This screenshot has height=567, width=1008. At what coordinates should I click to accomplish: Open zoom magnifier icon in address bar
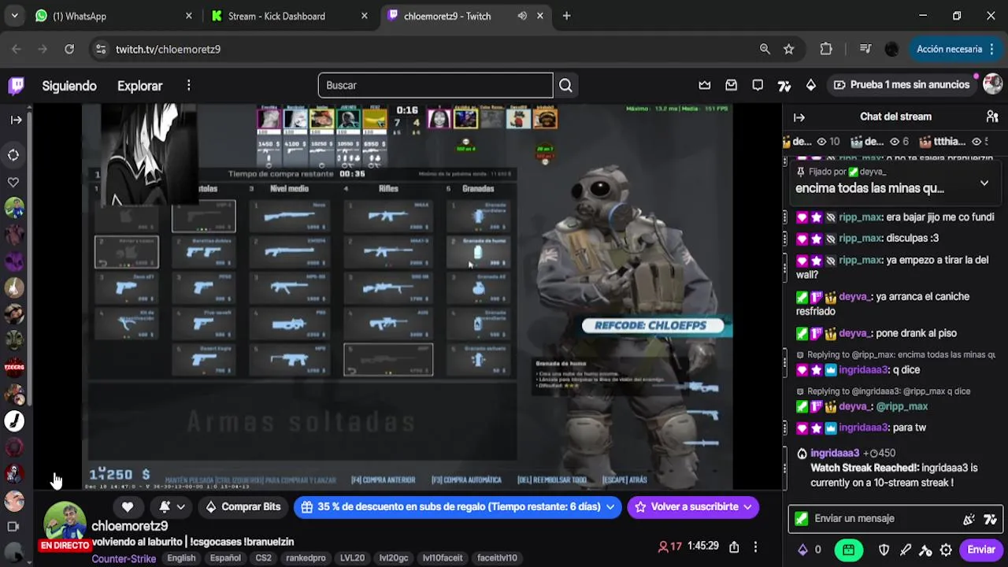tap(765, 49)
